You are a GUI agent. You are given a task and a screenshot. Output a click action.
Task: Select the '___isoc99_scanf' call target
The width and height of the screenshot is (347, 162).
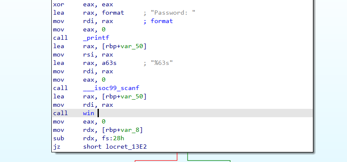coord(111,88)
